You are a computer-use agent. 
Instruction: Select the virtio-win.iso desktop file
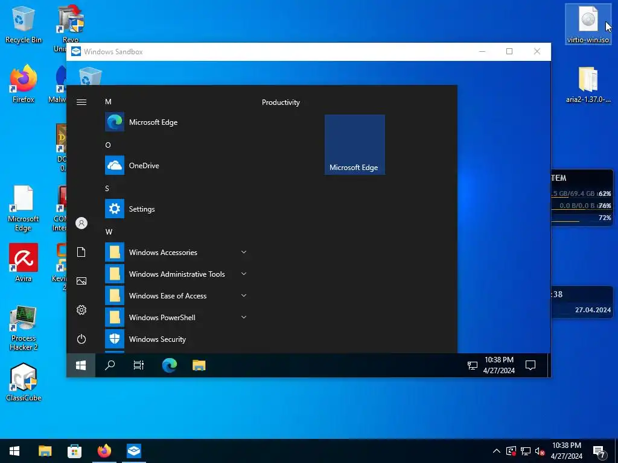(588, 24)
